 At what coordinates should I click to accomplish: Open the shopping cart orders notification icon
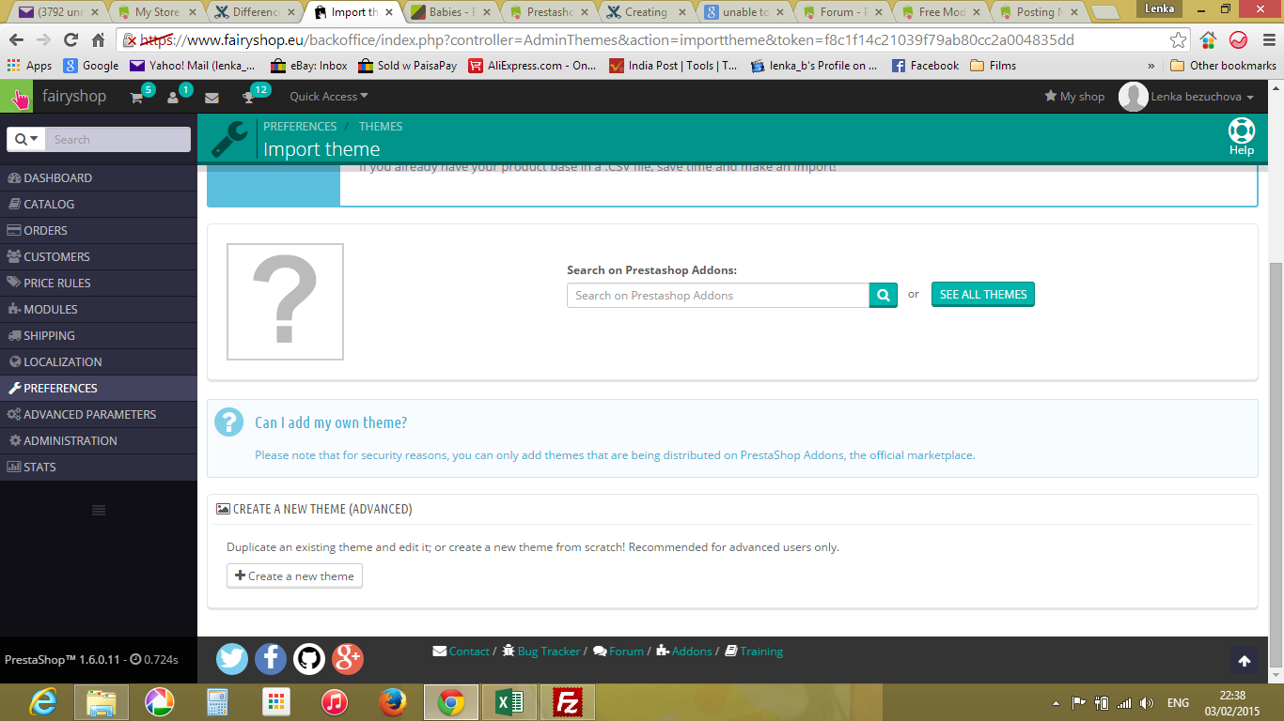click(137, 98)
